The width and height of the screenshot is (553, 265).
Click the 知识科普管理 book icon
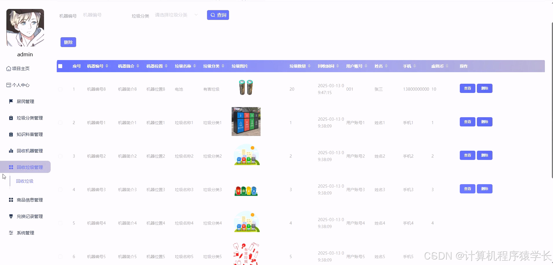pyautogui.click(x=11, y=134)
